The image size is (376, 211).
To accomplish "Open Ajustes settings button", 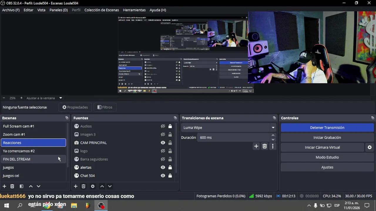I will [327, 167].
